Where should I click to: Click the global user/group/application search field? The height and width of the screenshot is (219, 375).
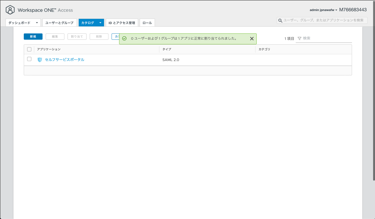tap(322, 20)
